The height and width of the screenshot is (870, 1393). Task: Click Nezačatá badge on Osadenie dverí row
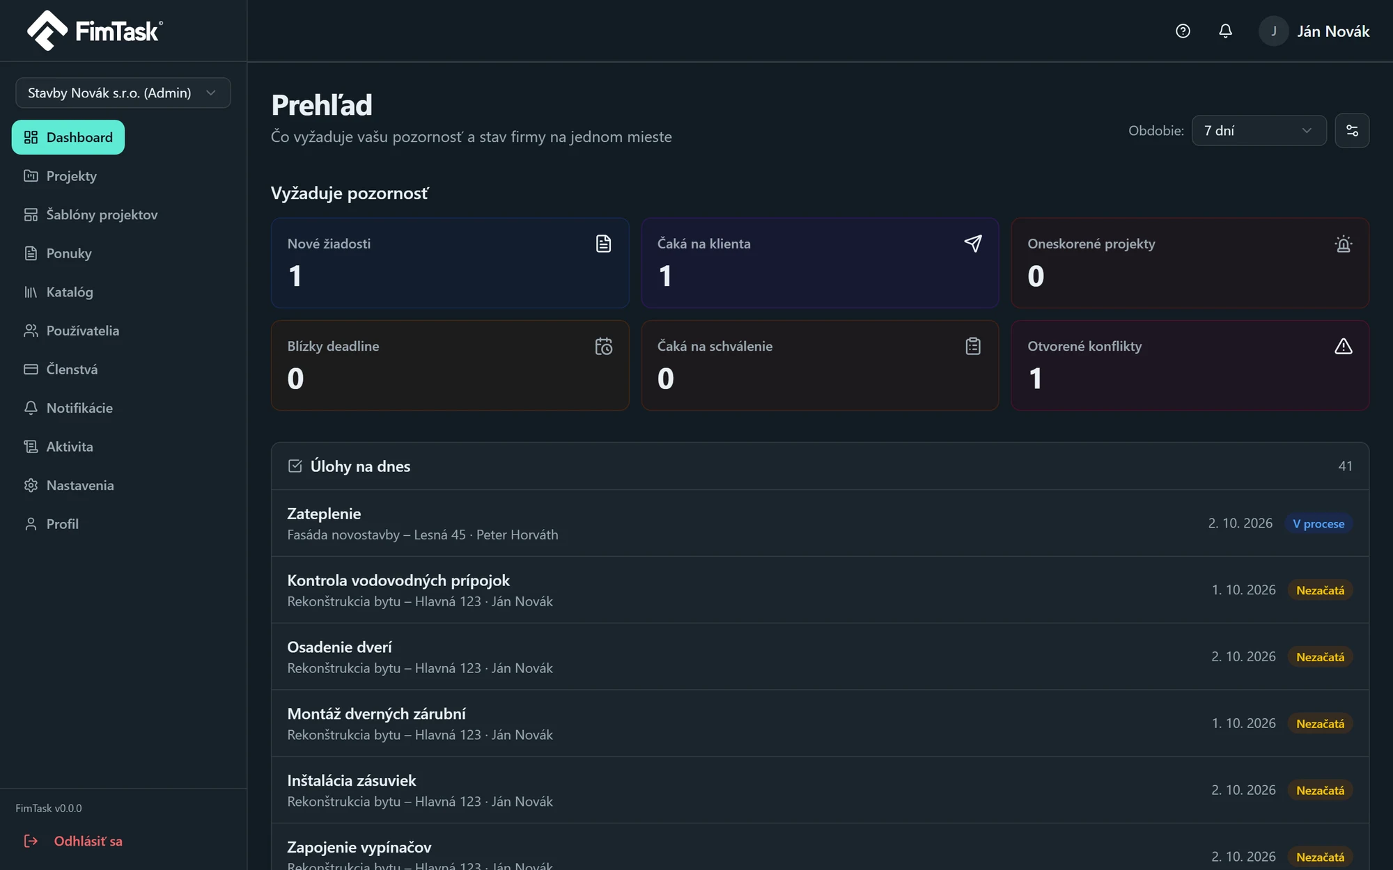point(1320,657)
